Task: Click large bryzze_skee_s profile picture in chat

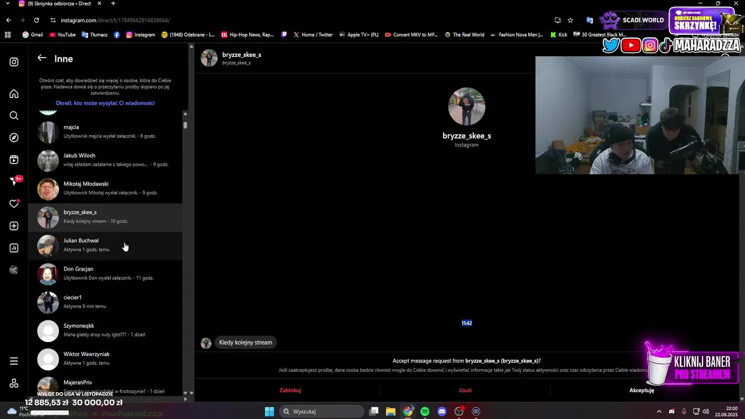Action: 467,106
